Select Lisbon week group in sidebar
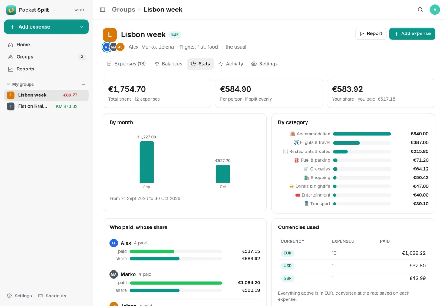Image resolution: width=445 pixels, height=306 pixels. (46, 95)
